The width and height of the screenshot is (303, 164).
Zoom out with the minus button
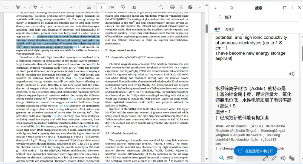point(71,7)
